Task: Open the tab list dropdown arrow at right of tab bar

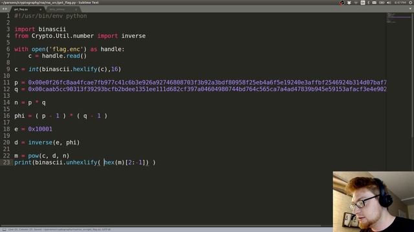Action: pyautogui.click(x=410, y=8)
